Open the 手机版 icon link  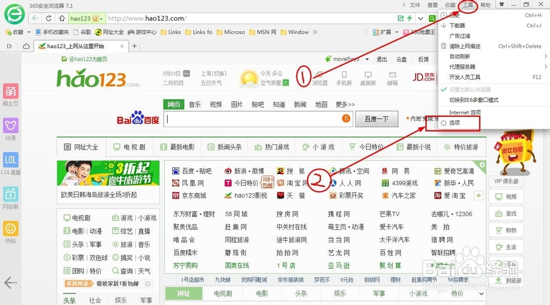(344, 74)
